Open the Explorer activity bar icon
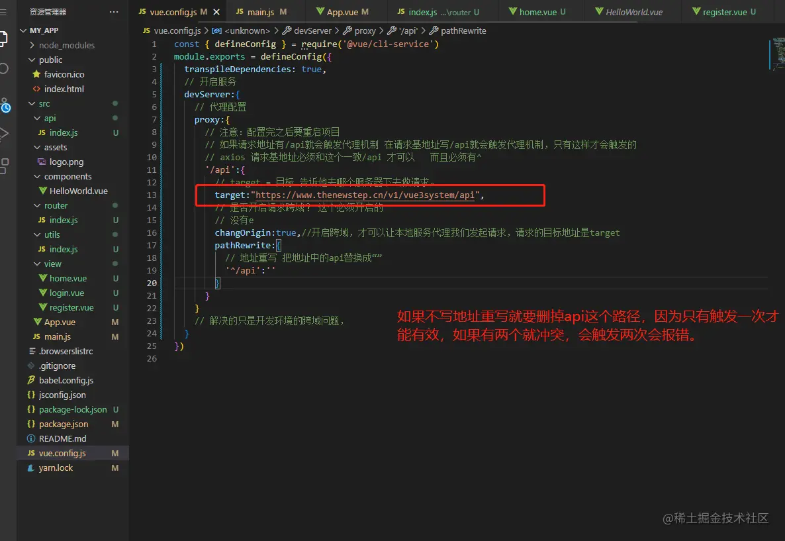This screenshot has height=541, width=785. pyautogui.click(x=4, y=38)
